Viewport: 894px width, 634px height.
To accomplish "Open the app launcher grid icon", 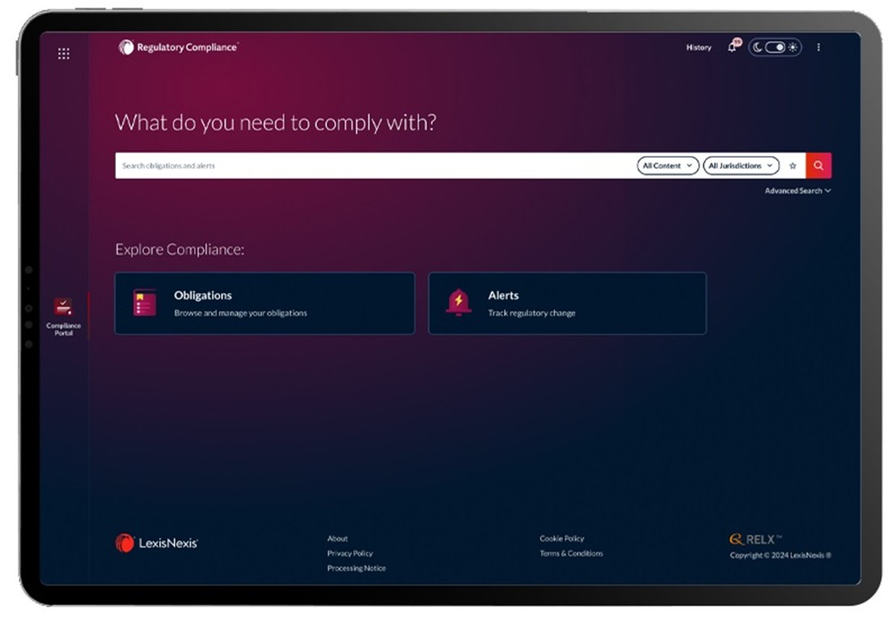I will 63,54.
